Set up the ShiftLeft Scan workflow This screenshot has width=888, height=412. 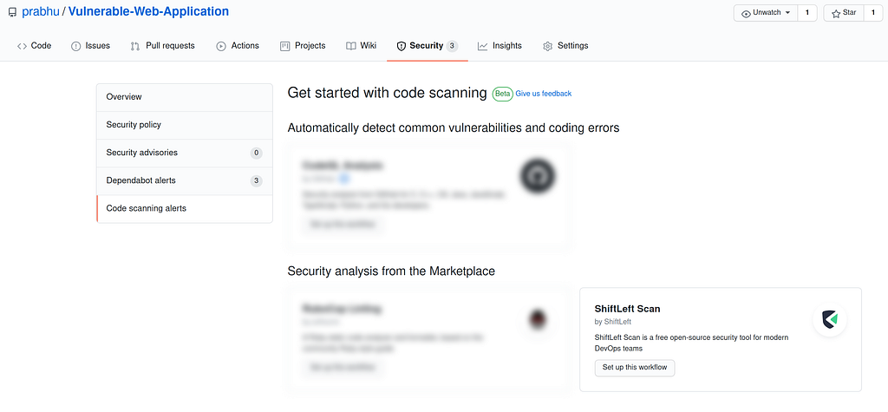point(635,368)
